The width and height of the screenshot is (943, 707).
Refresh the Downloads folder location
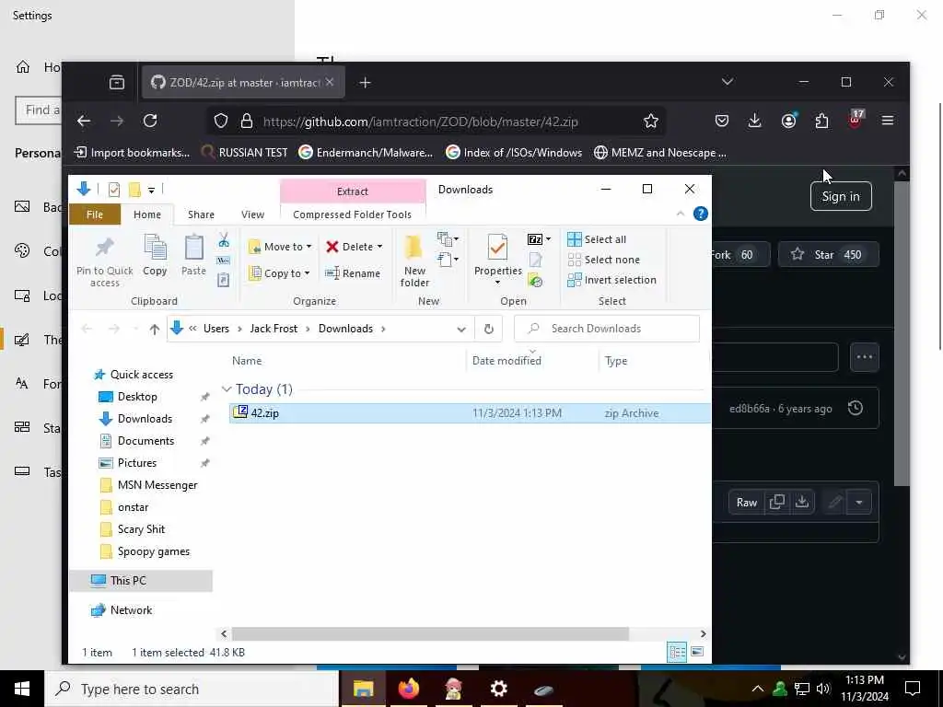pyautogui.click(x=489, y=329)
